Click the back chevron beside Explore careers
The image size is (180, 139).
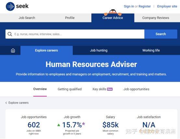(x=6, y=103)
